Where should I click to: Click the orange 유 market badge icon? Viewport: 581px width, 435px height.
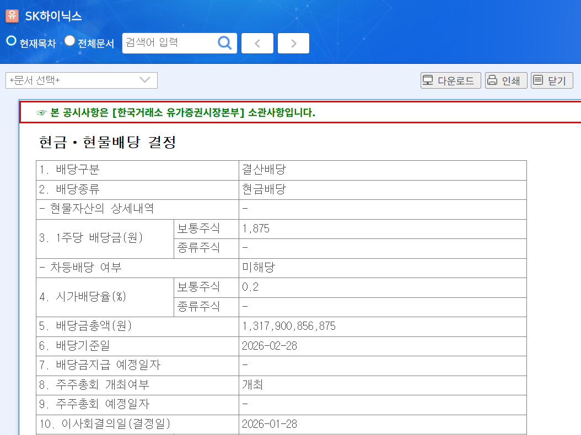[12, 15]
